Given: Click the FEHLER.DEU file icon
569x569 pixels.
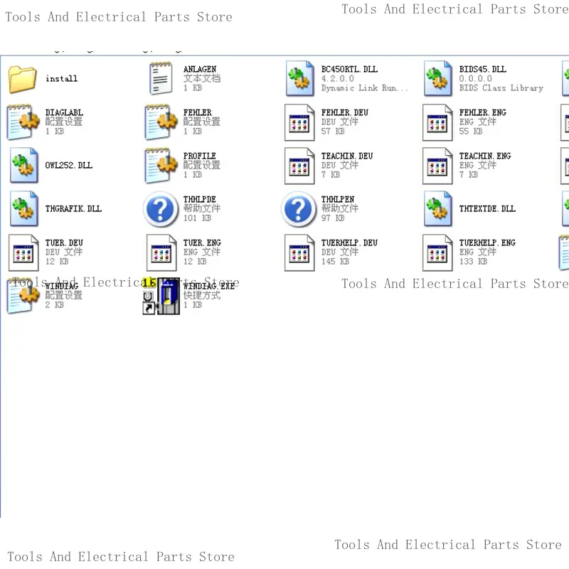Looking at the screenshot, I should (299, 122).
